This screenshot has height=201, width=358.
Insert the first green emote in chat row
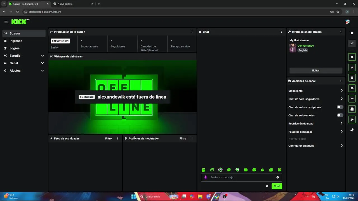tap(204, 170)
